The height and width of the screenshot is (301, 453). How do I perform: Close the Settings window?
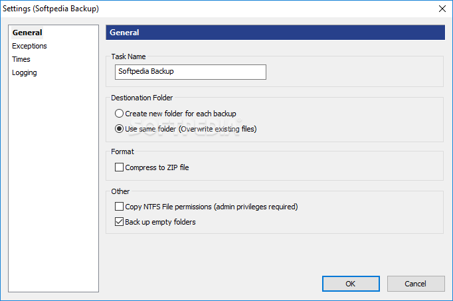(442, 9)
